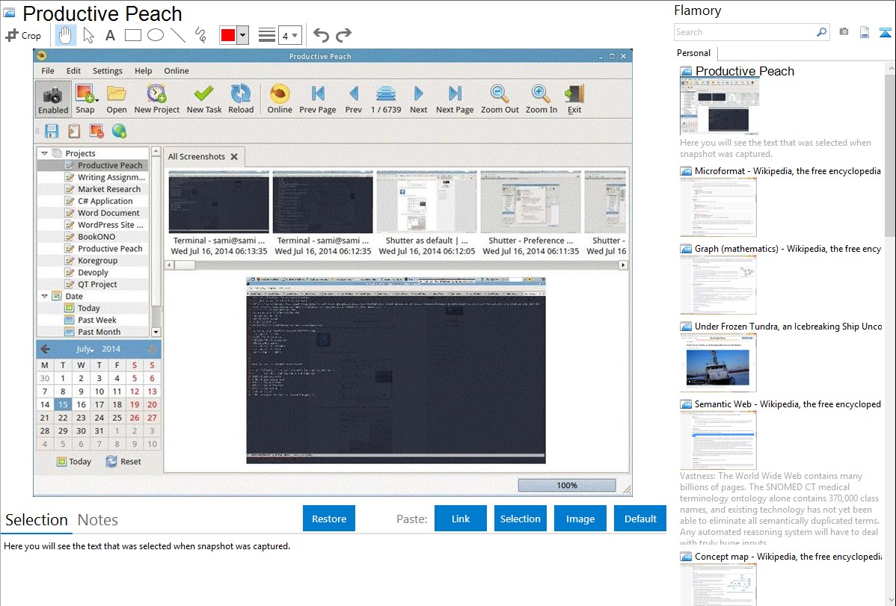Paste as Image

(x=580, y=519)
